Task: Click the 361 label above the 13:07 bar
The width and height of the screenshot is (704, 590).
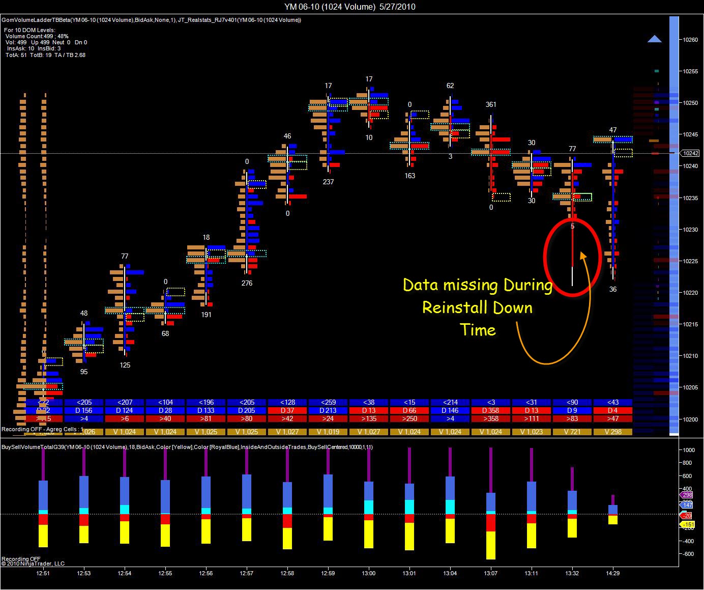Action: [x=491, y=104]
